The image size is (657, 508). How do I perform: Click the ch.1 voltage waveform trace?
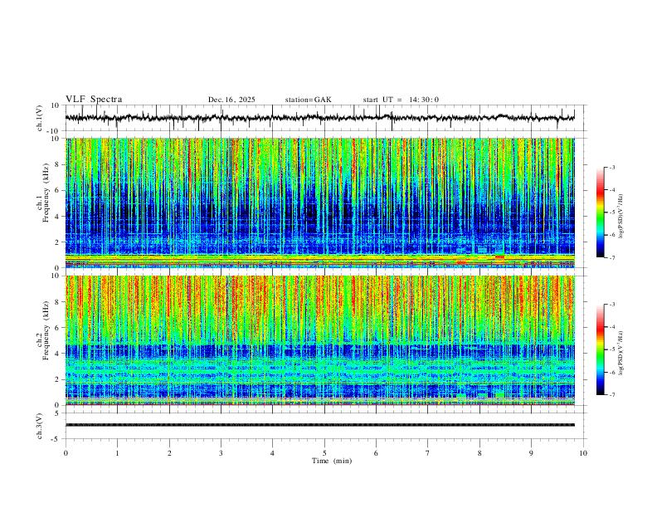pos(320,118)
